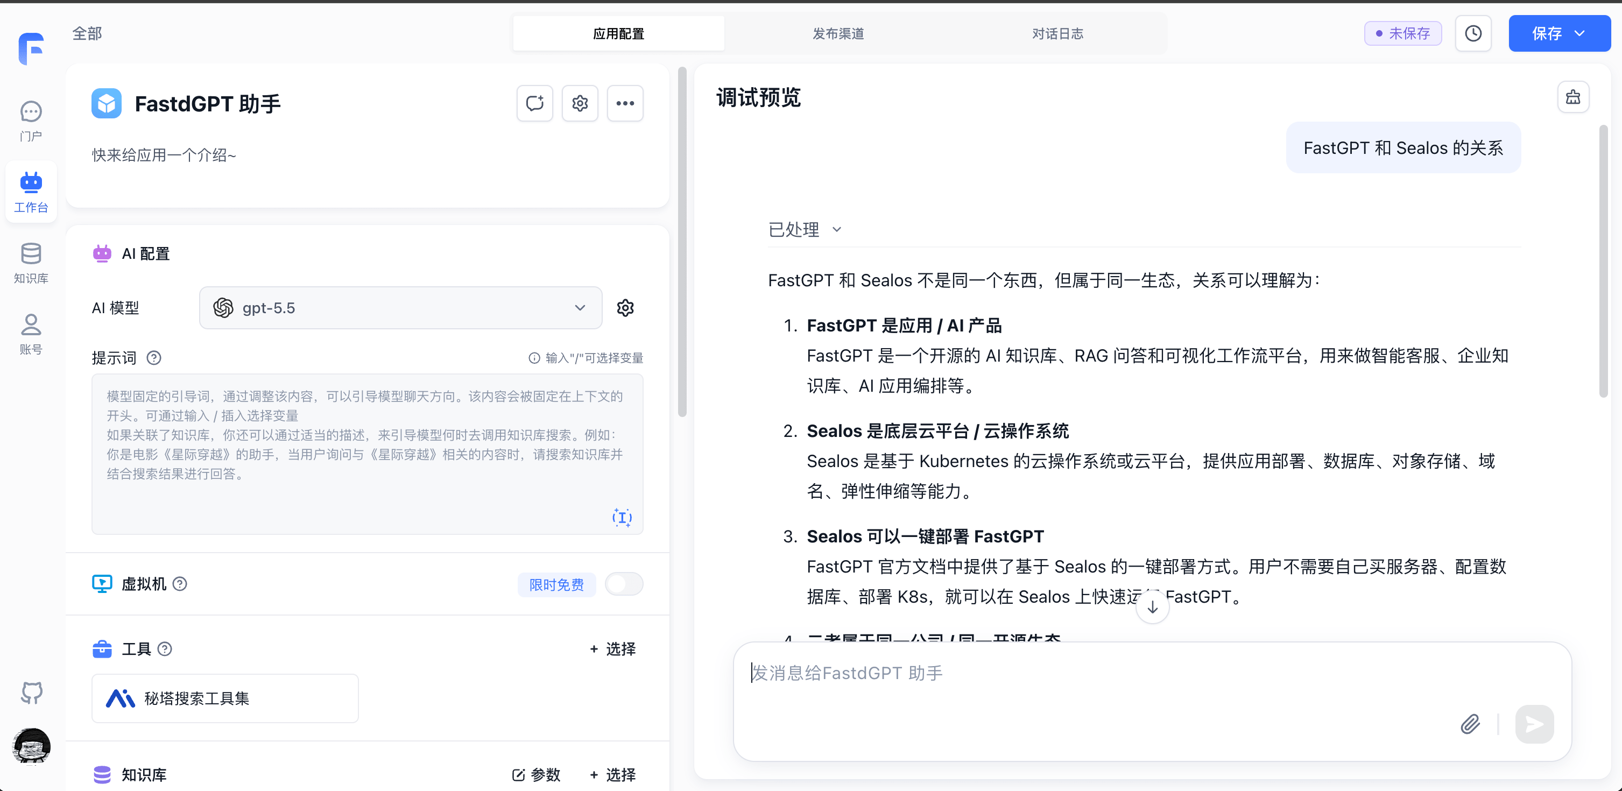Click 参数 in the 知识库 section
This screenshot has width=1622, height=791.
[537, 775]
